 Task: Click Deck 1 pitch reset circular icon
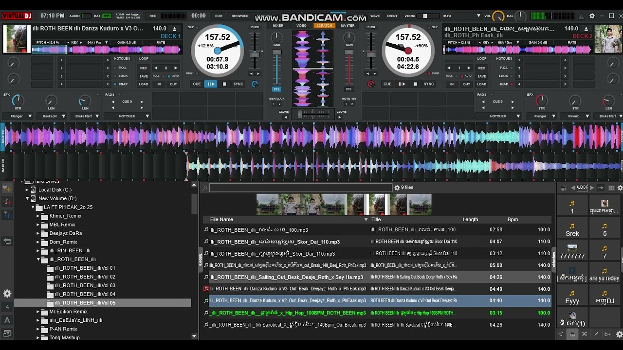click(255, 84)
